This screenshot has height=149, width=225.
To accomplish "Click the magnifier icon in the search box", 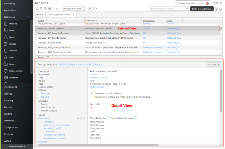I will [187, 9].
